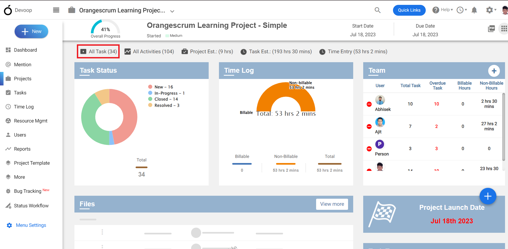This screenshot has width=508, height=249.
Task: Click the Mention at-sign icon
Action: 8,65
